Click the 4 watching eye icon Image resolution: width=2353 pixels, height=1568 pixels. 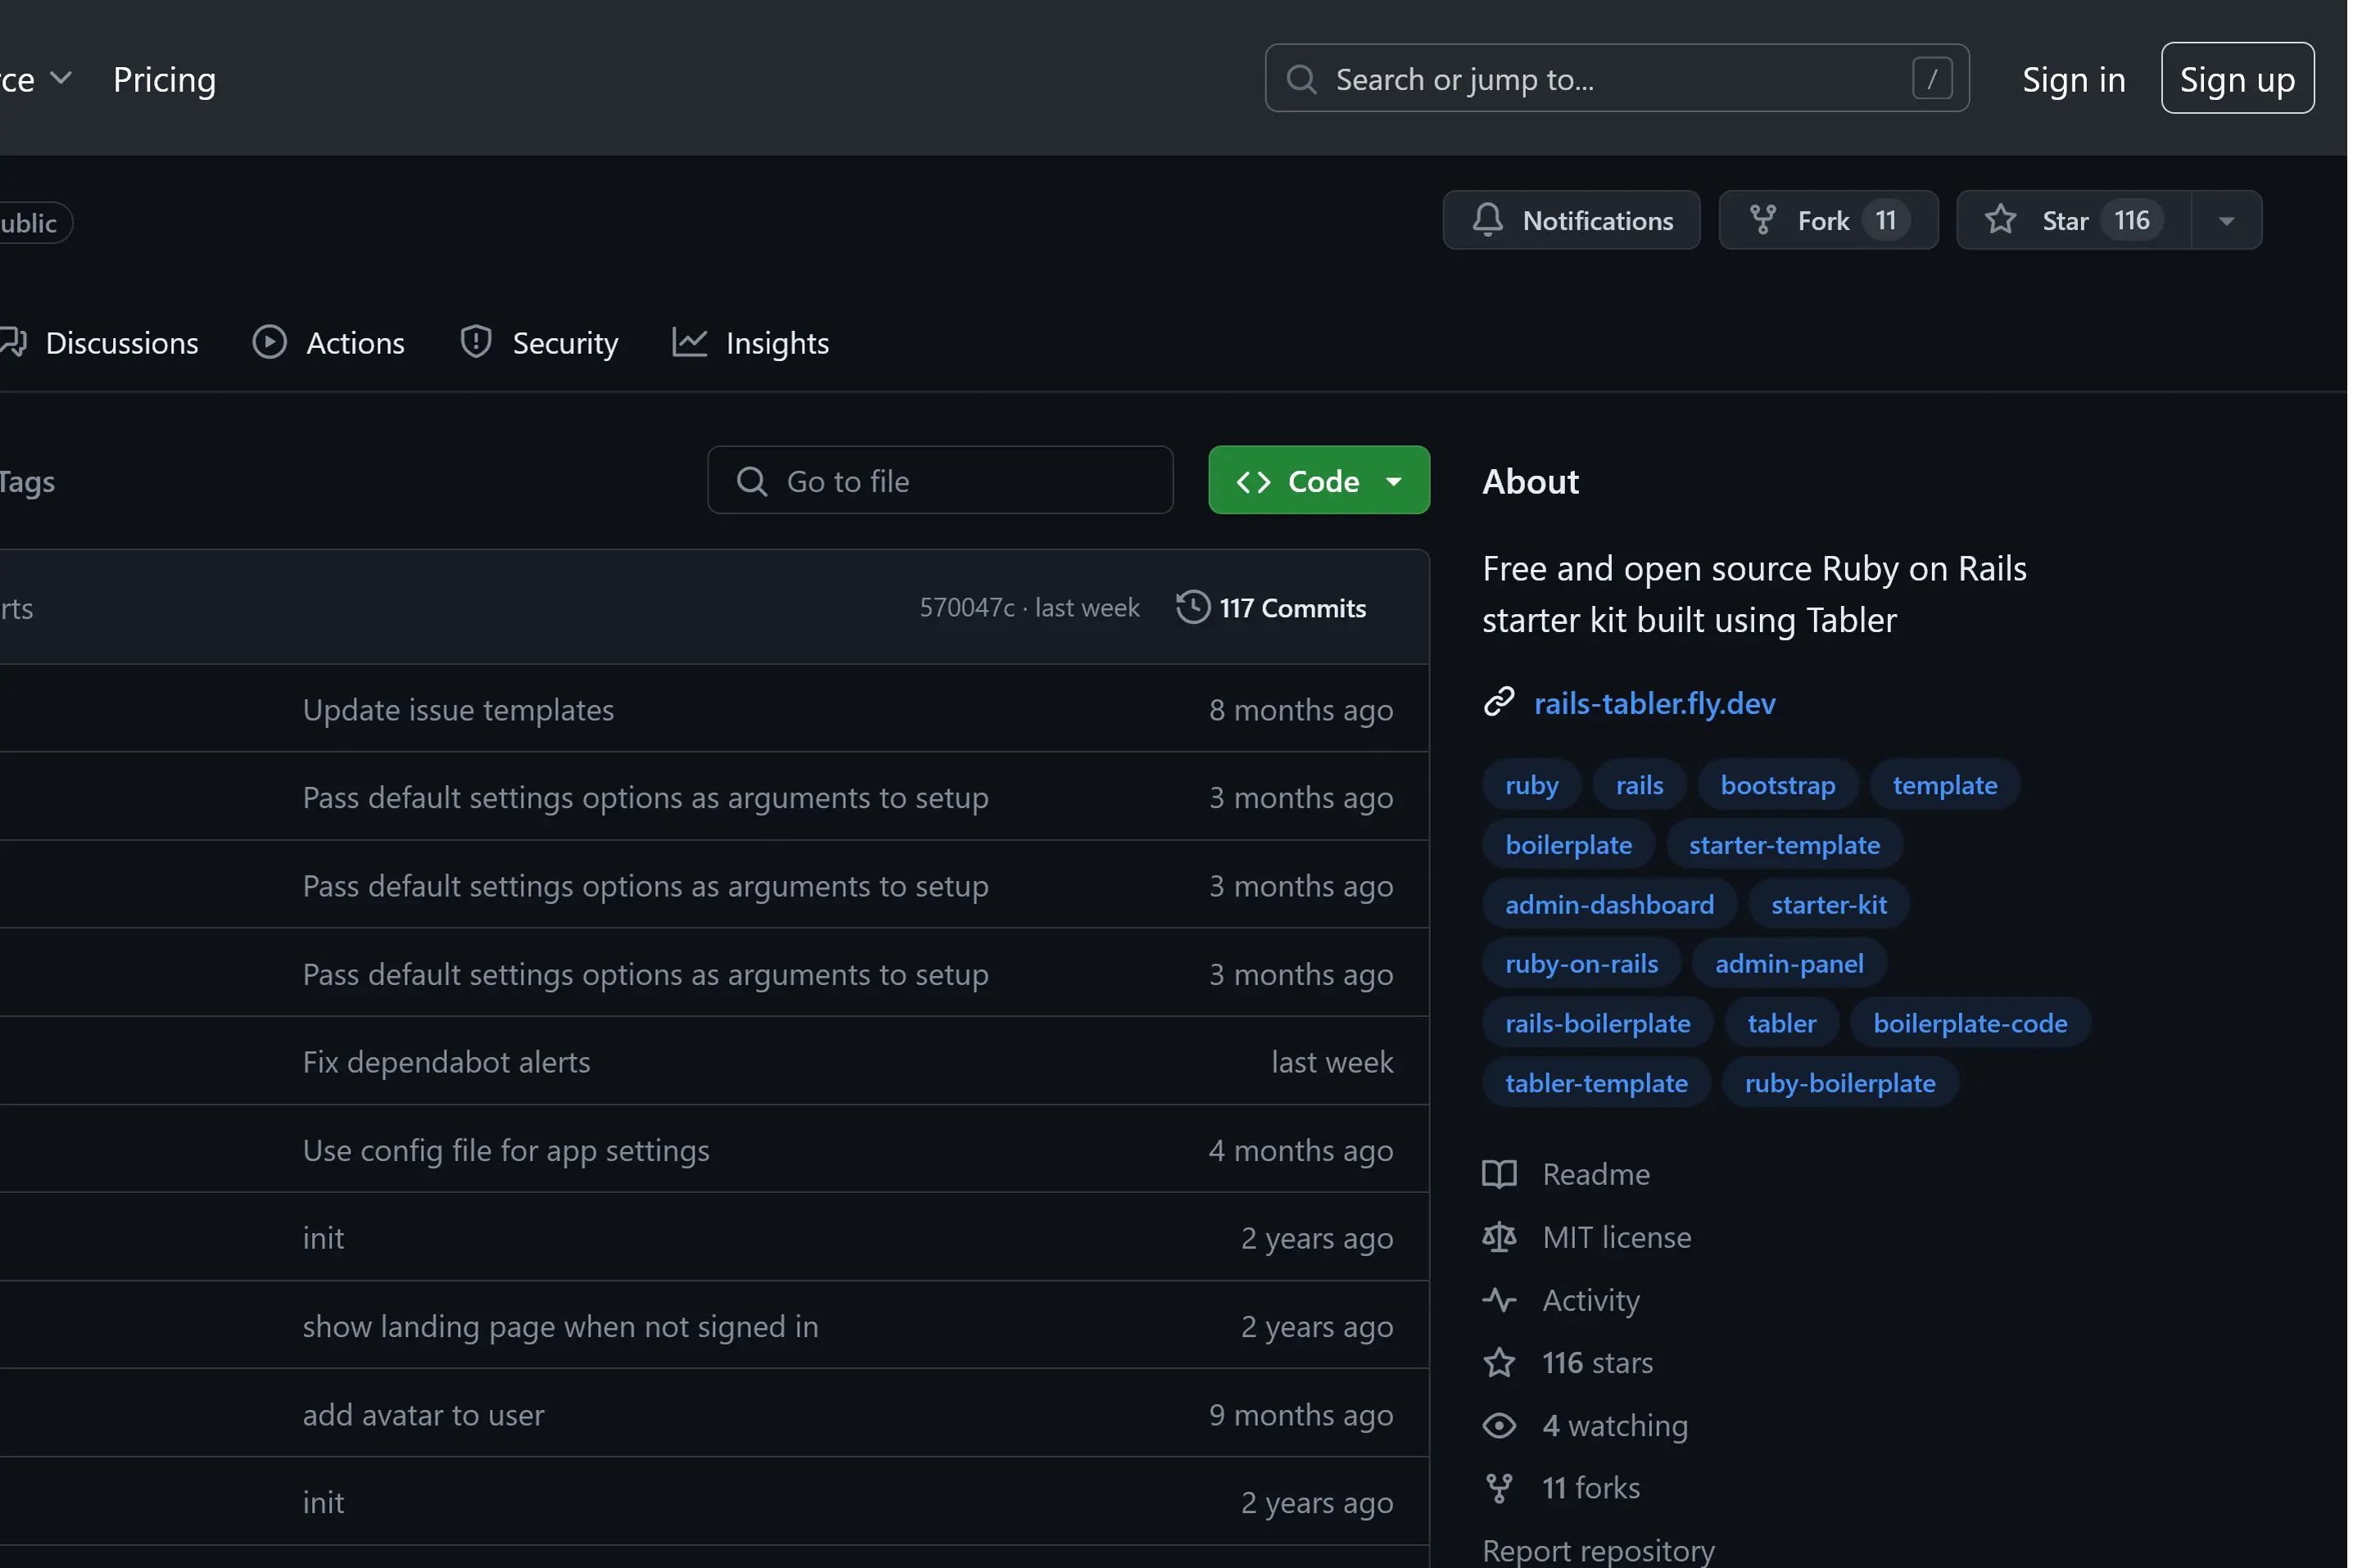click(1499, 1425)
